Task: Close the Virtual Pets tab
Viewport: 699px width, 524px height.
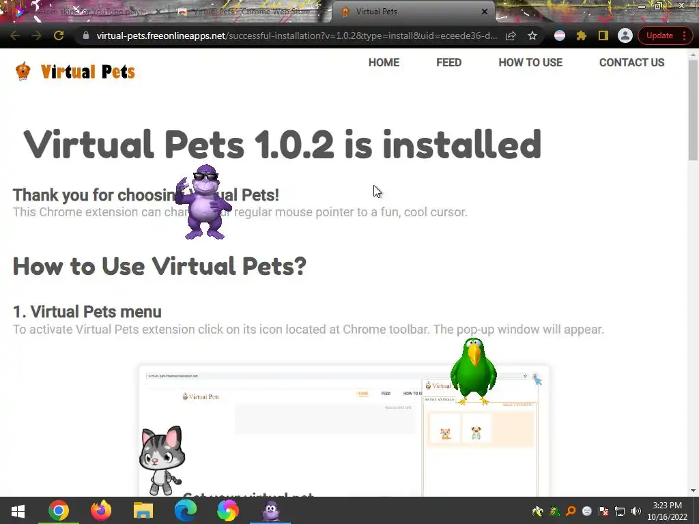Action: coord(485,12)
